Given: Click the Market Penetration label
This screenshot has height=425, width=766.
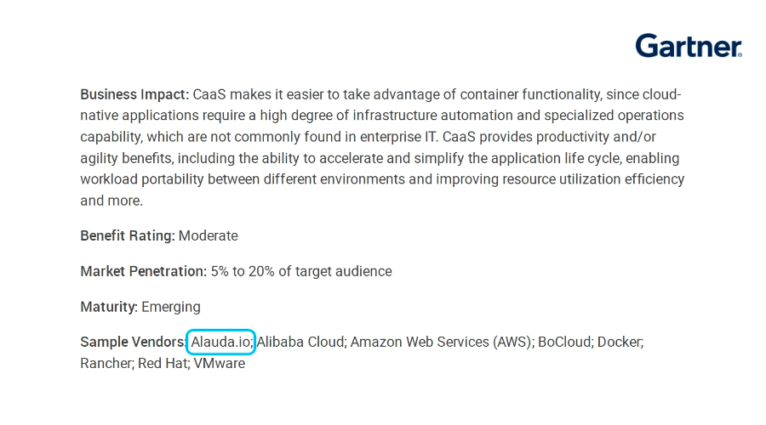Looking at the screenshot, I should [x=143, y=271].
